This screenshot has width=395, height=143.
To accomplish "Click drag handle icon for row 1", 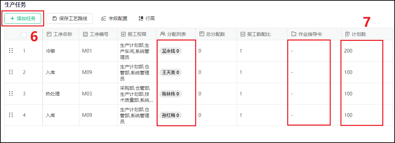I will (x=11, y=51).
